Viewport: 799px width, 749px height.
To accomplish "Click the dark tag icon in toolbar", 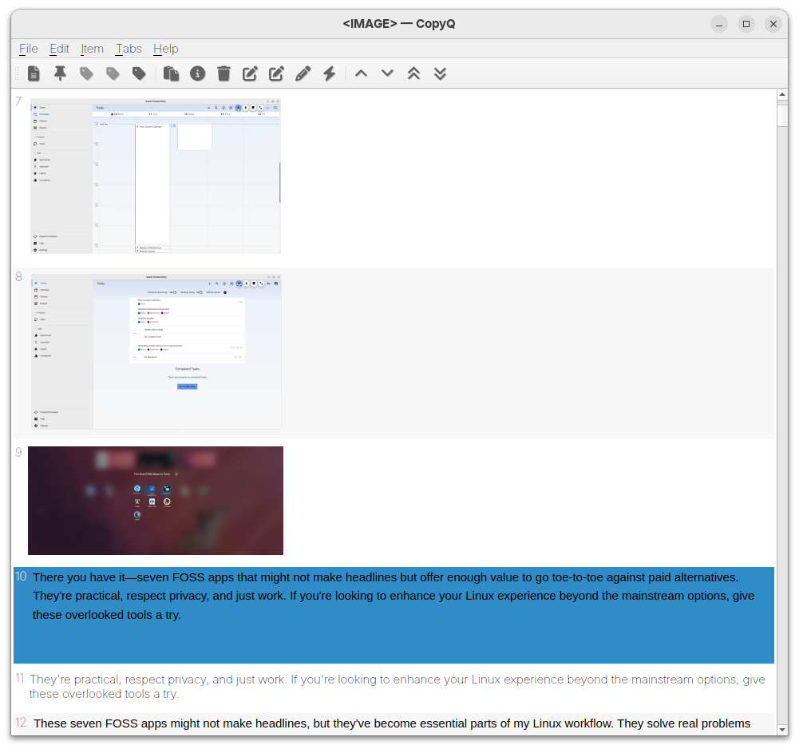I will pyautogui.click(x=139, y=73).
